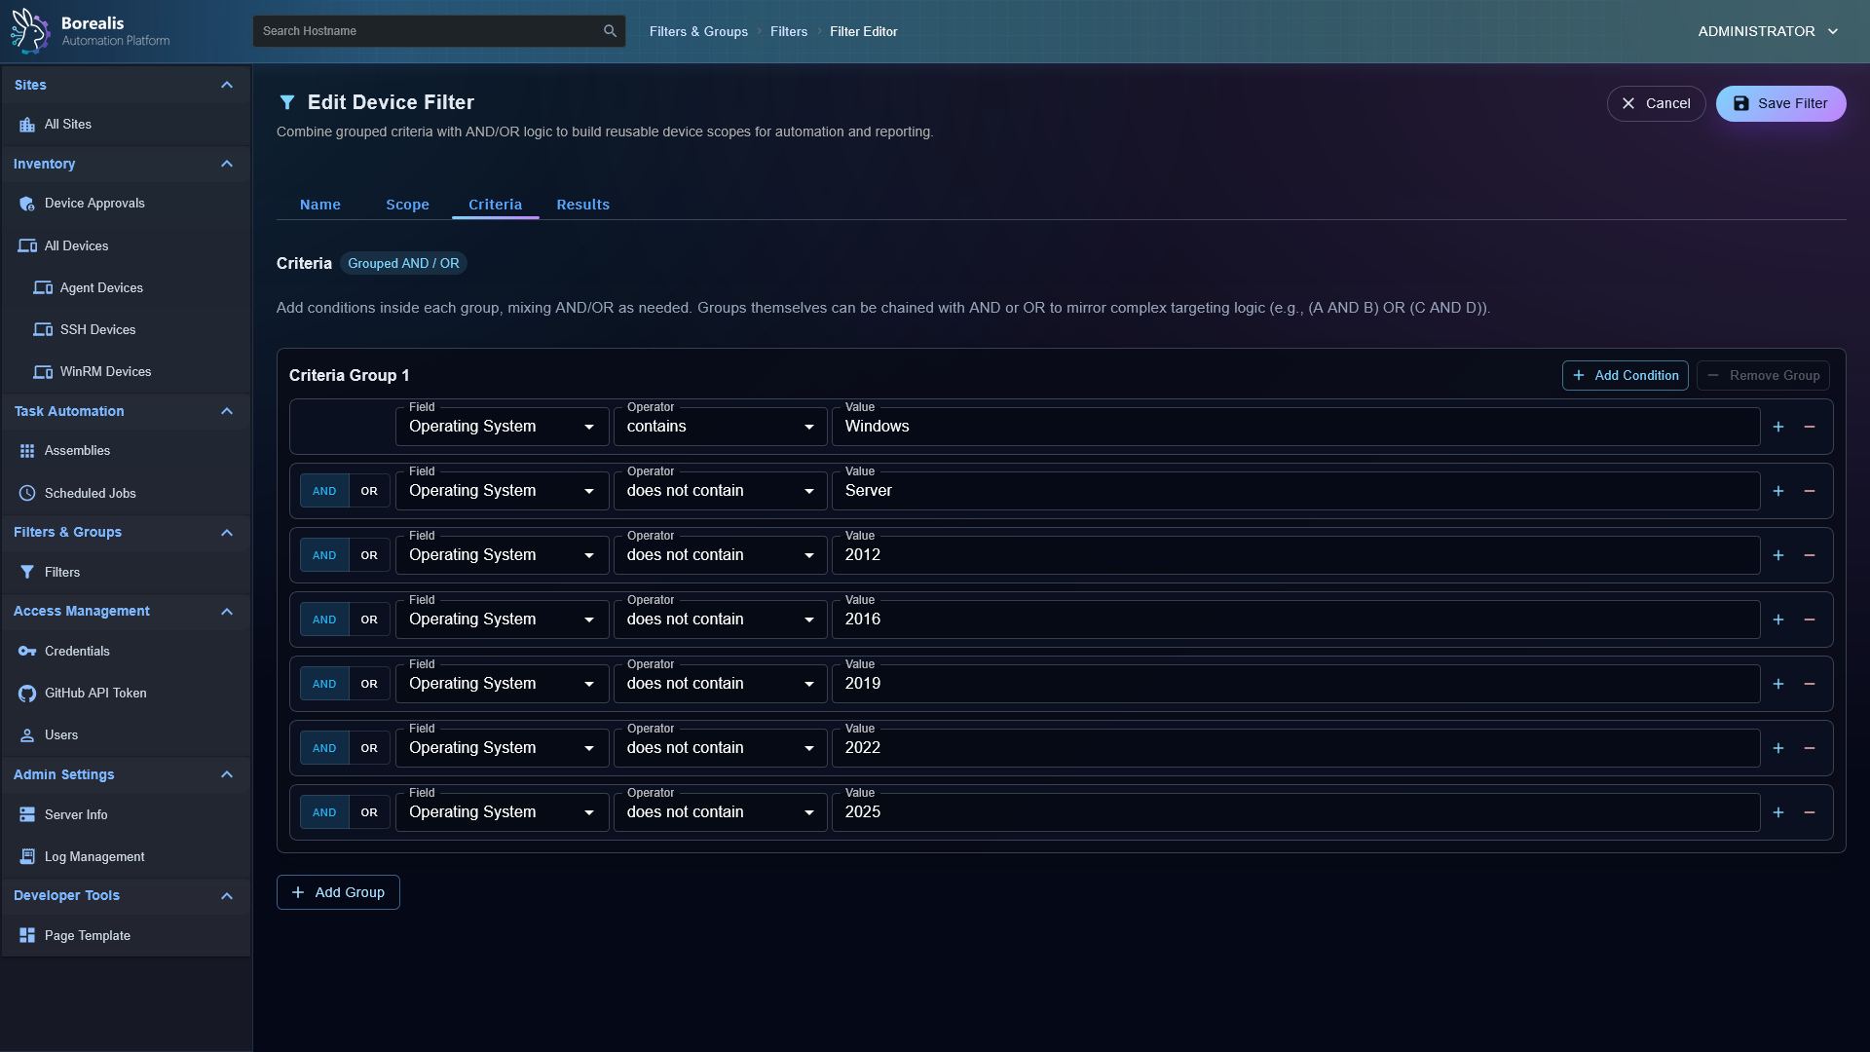Switch to the Results tab
The height and width of the screenshot is (1052, 1870).
[582, 205]
